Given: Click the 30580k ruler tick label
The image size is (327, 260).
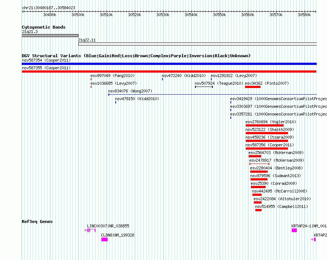Looking at the screenshot, I should pos(304,15).
